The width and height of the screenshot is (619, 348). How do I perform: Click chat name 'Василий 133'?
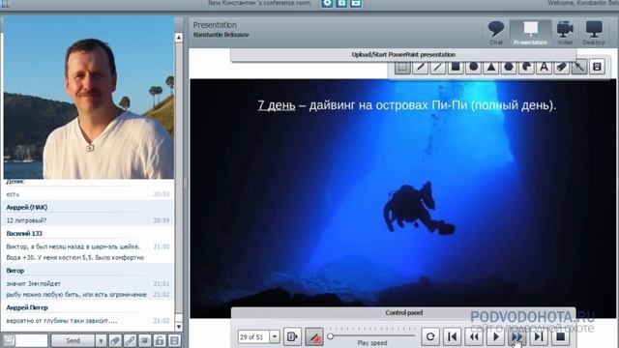click(x=24, y=234)
